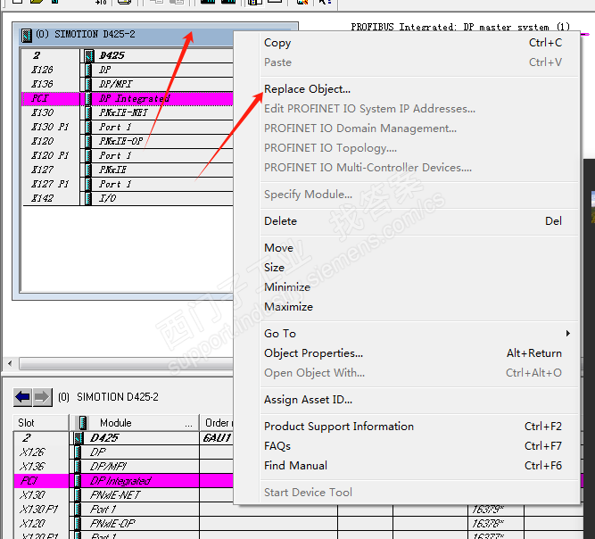Select the DP Integrated row in the rack

128,99
